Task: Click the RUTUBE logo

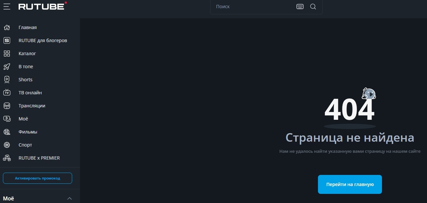Action: coord(42,7)
